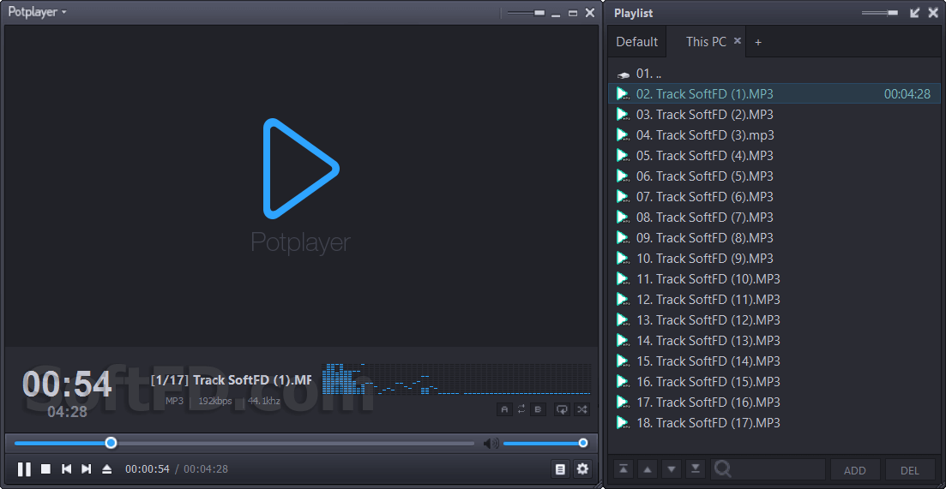Click the 00:04:28 total time in control bar
This screenshot has width=946, height=489.
pos(206,469)
